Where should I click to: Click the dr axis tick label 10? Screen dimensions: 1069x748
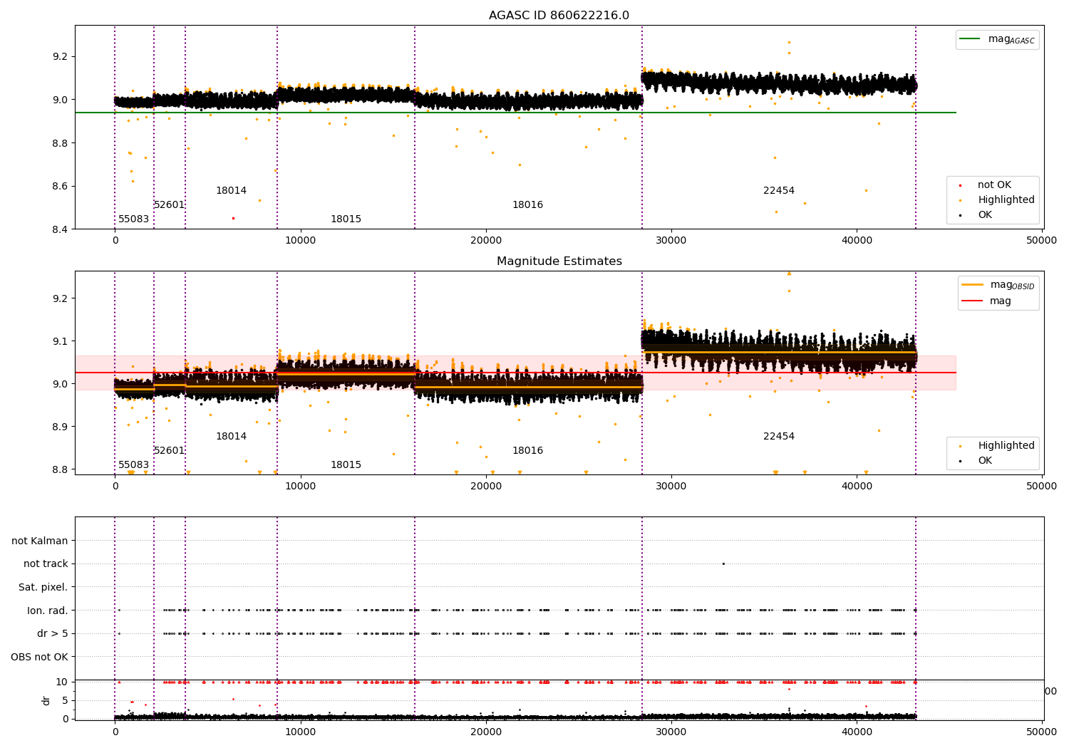coord(62,682)
